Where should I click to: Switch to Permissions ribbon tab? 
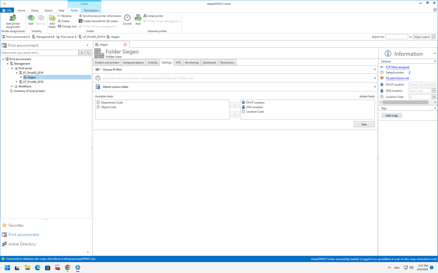tap(91, 10)
